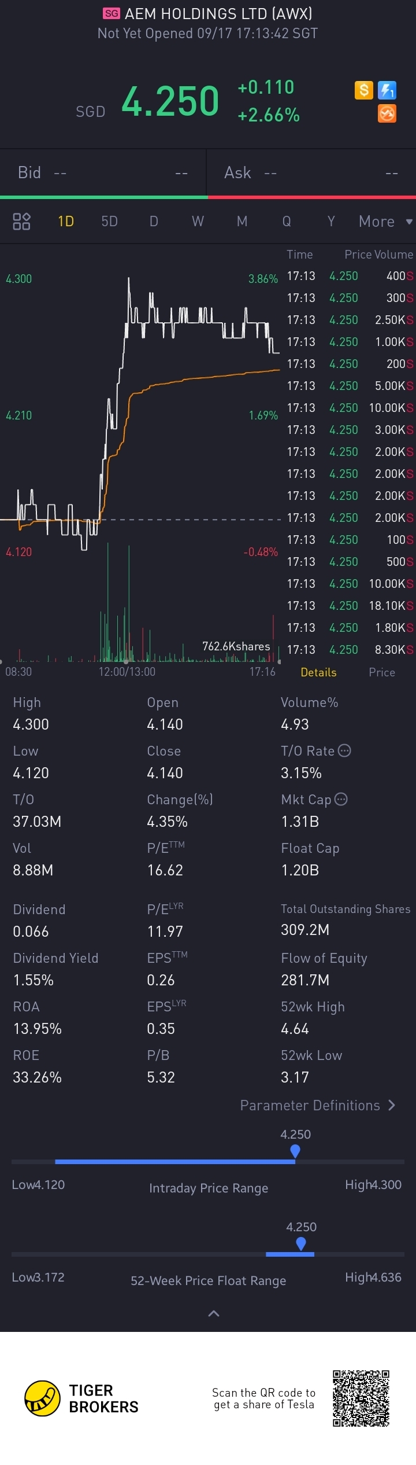Switch to the W weekly chart tab
The image size is (416, 1465).
click(198, 222)
